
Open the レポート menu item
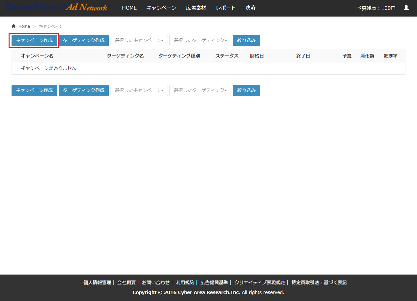click(x=226, y=8)
